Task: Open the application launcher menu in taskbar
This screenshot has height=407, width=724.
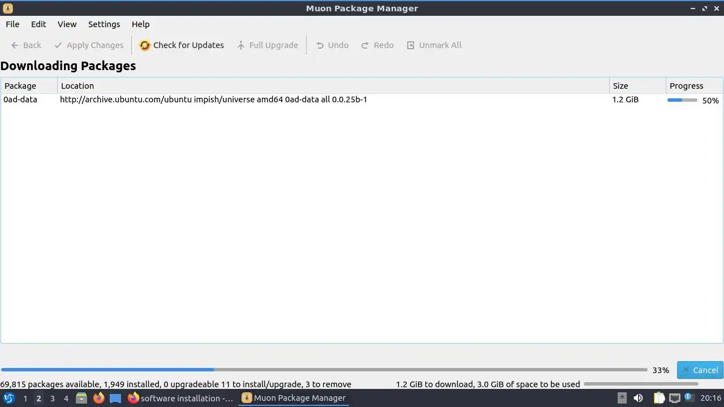Action: tap(9, 398)
